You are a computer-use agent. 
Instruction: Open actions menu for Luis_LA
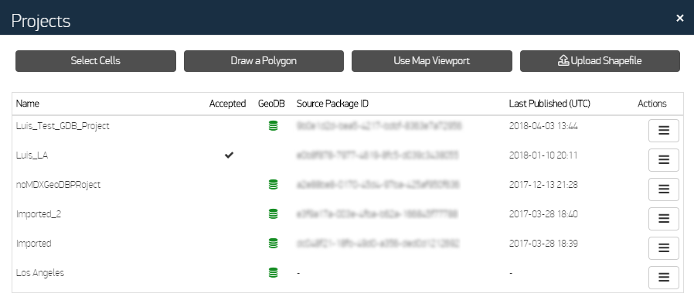663,160
